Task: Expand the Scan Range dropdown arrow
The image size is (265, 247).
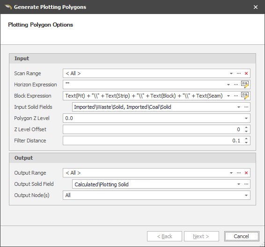Action: coord(231,73)
